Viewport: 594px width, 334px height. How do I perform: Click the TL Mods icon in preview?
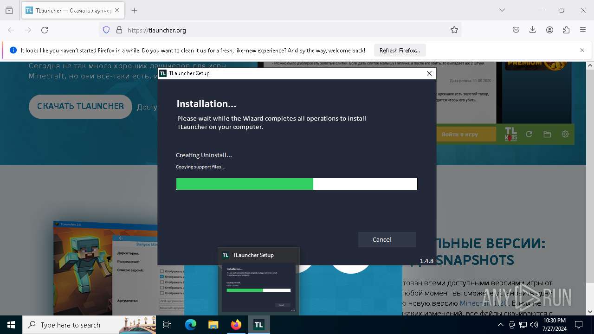[x=510, y=134]
